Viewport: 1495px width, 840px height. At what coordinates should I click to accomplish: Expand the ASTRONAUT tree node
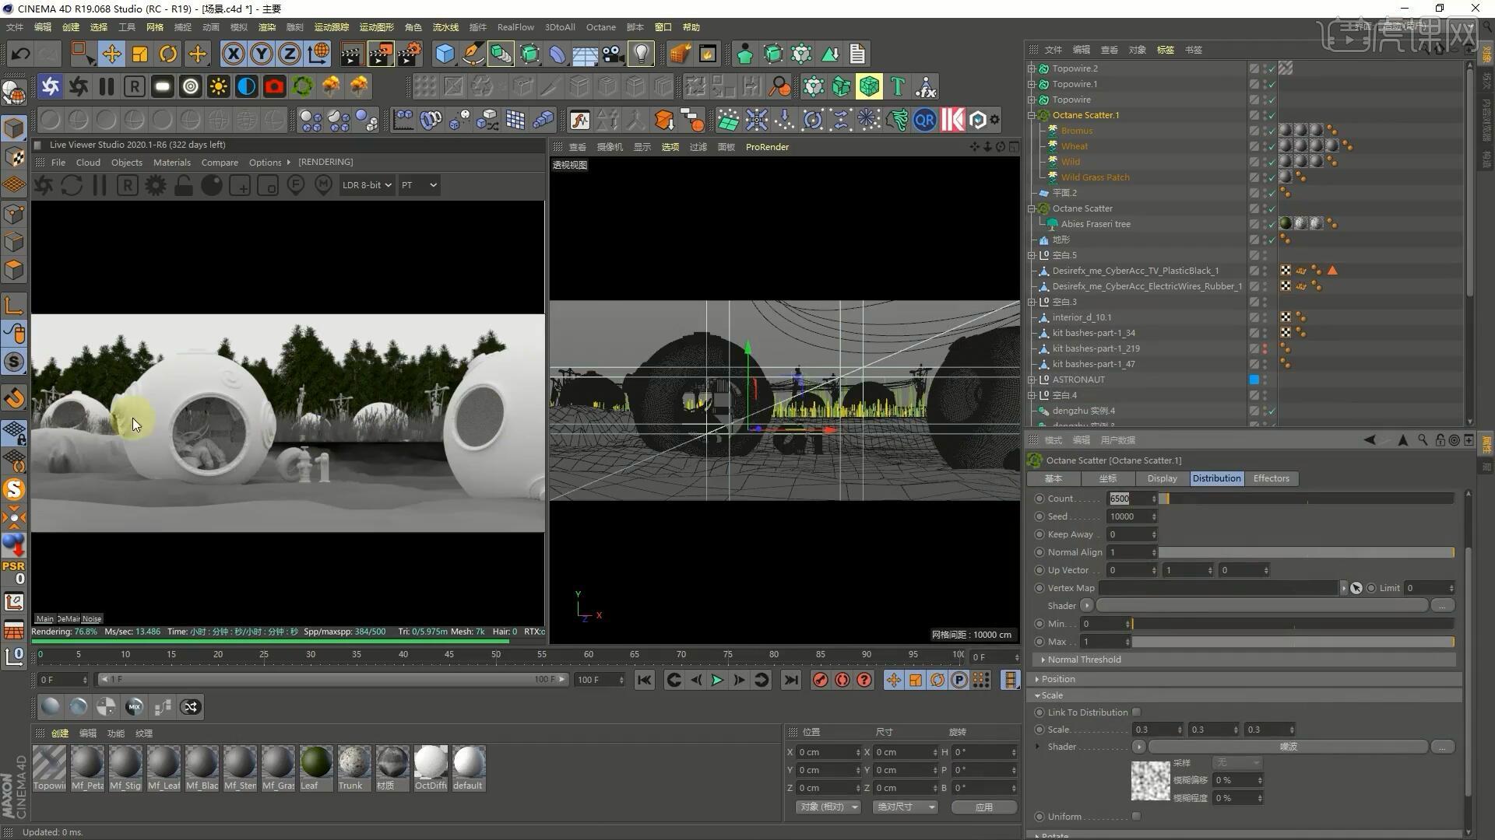(1032, 380)
